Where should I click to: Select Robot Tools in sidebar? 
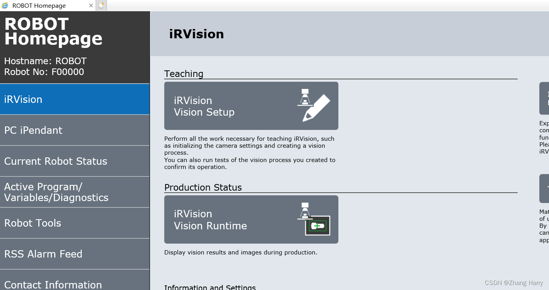click(75, 223)
